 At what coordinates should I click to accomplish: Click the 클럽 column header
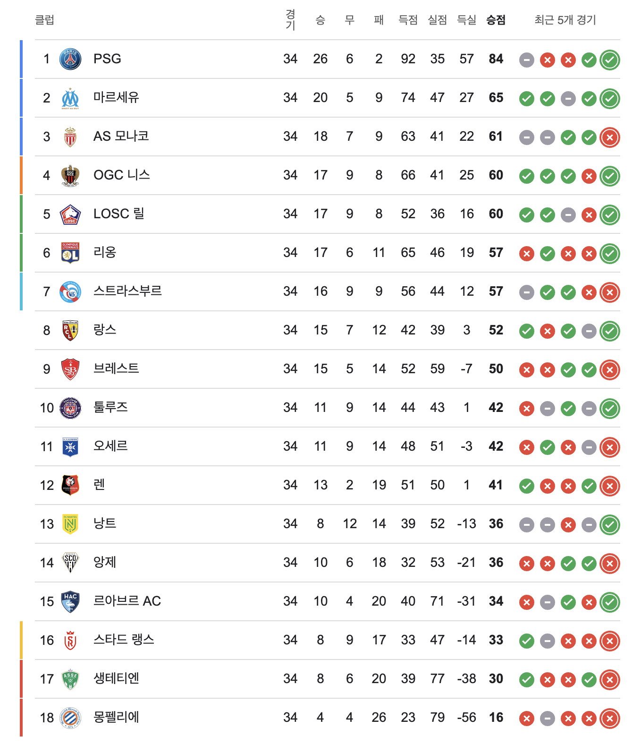point(45,20)
